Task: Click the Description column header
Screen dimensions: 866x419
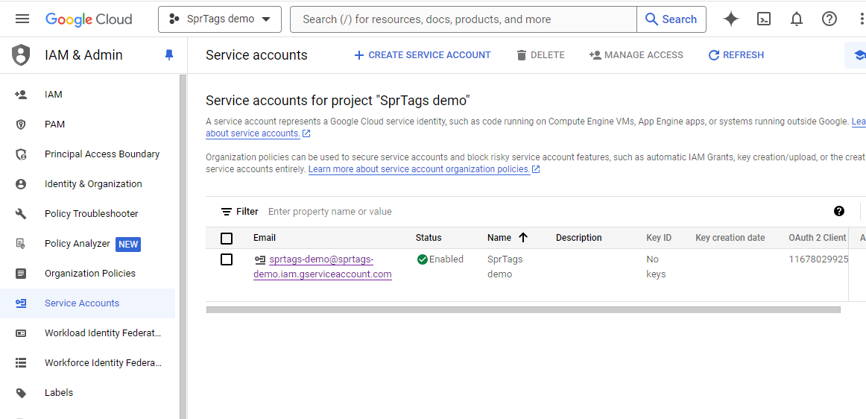Action: click(x=579, y=238)
